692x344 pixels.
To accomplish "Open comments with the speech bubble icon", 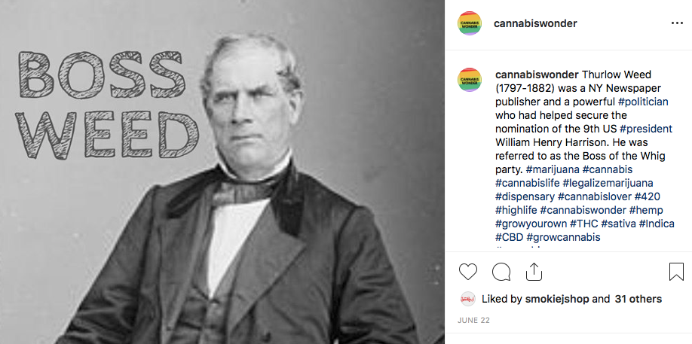I will point(501,272).
